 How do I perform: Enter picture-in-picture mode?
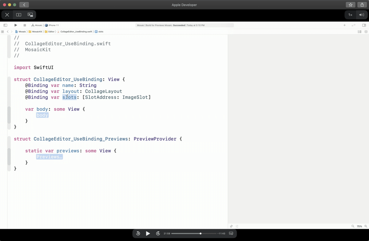(30, 15)
